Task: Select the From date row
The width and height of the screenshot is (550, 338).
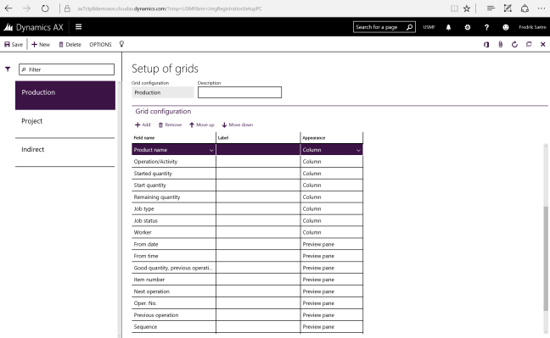Action: pos(247,244)
